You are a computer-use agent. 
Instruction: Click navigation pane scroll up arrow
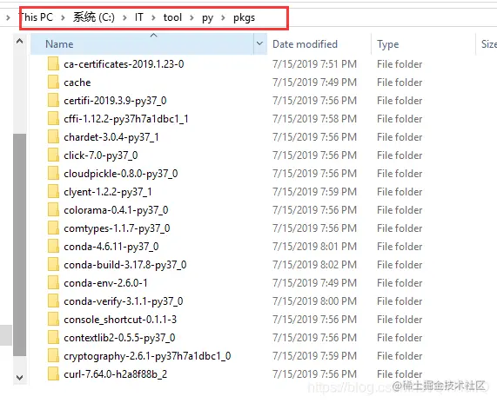click(20, 41)
